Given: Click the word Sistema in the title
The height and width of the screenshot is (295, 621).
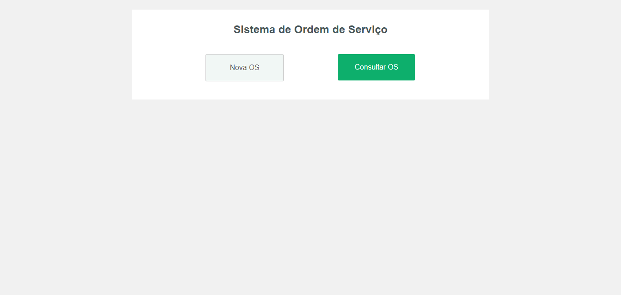Looking at the screenshot, I should [255, 30].
